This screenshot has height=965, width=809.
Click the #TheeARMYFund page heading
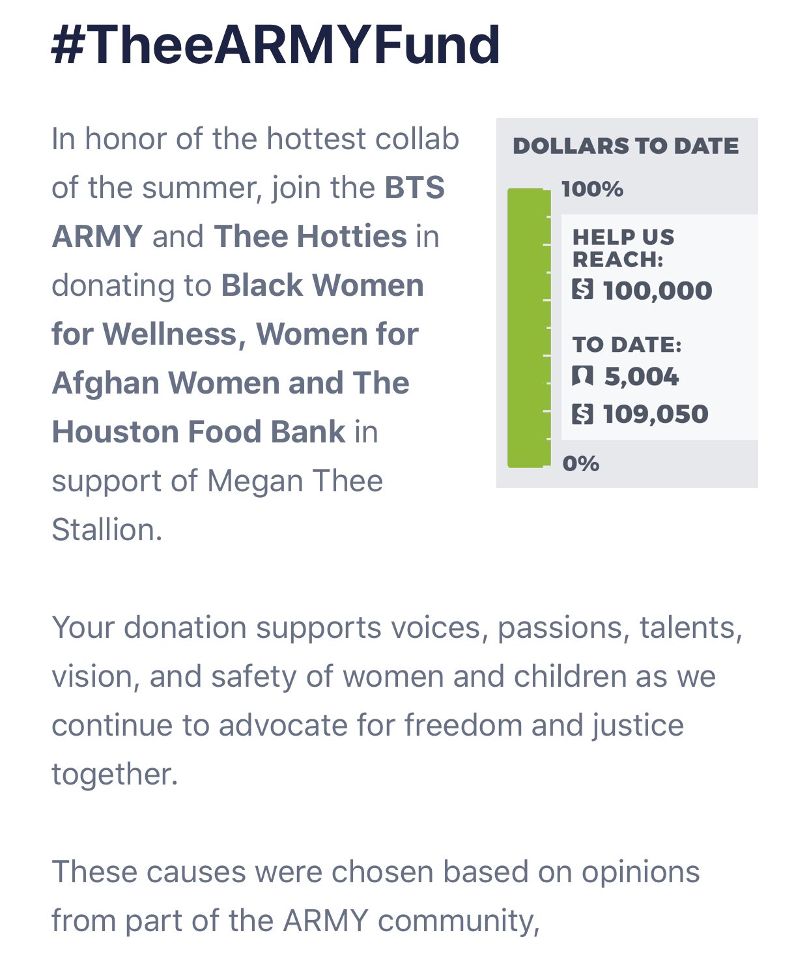coord(276,44)
